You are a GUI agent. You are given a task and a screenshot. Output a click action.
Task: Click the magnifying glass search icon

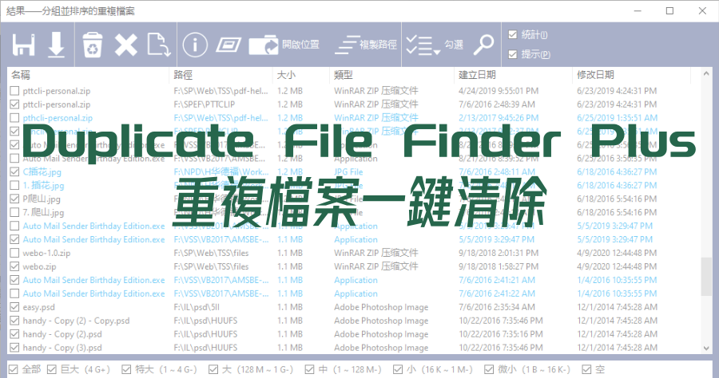click(x=484, y=45)
